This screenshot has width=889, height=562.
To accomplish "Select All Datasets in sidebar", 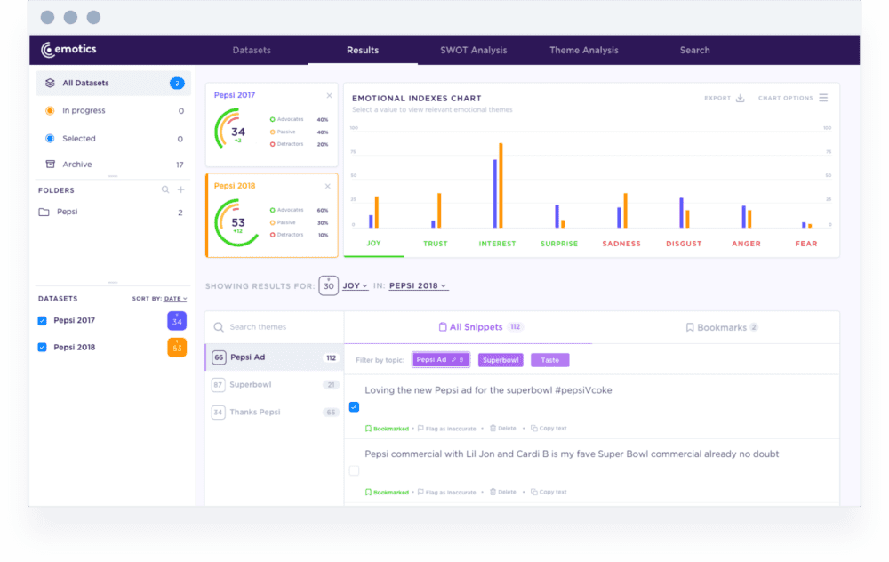I will pyautogui.click(x=113, y=83).
